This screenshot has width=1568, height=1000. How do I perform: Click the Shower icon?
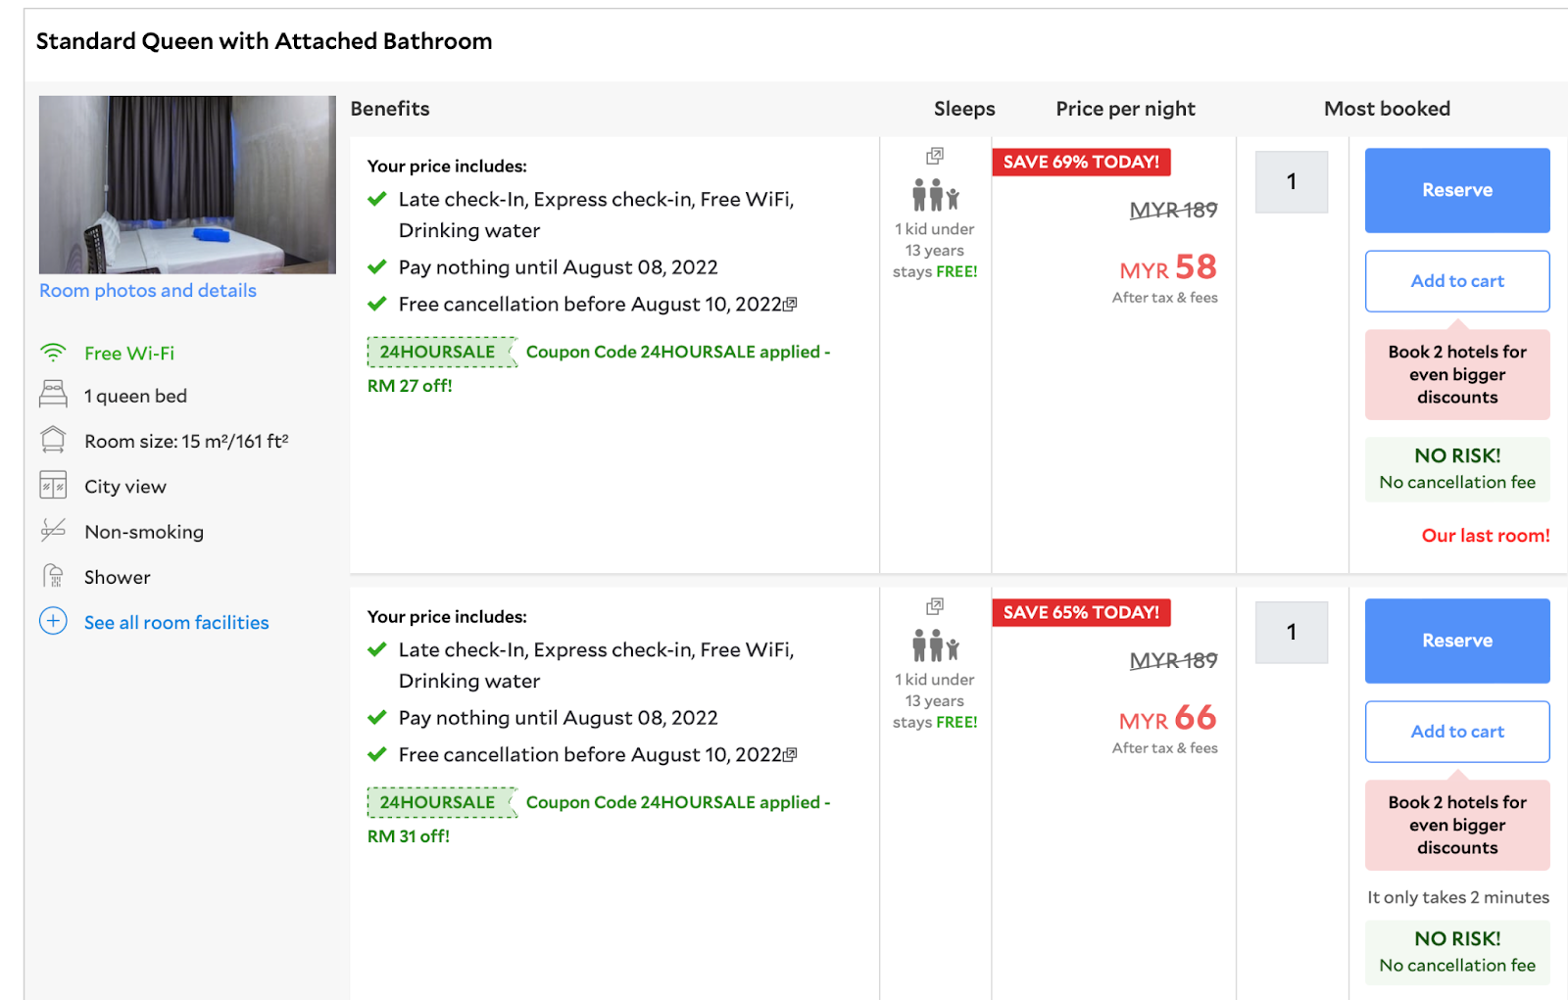[53, 576]
